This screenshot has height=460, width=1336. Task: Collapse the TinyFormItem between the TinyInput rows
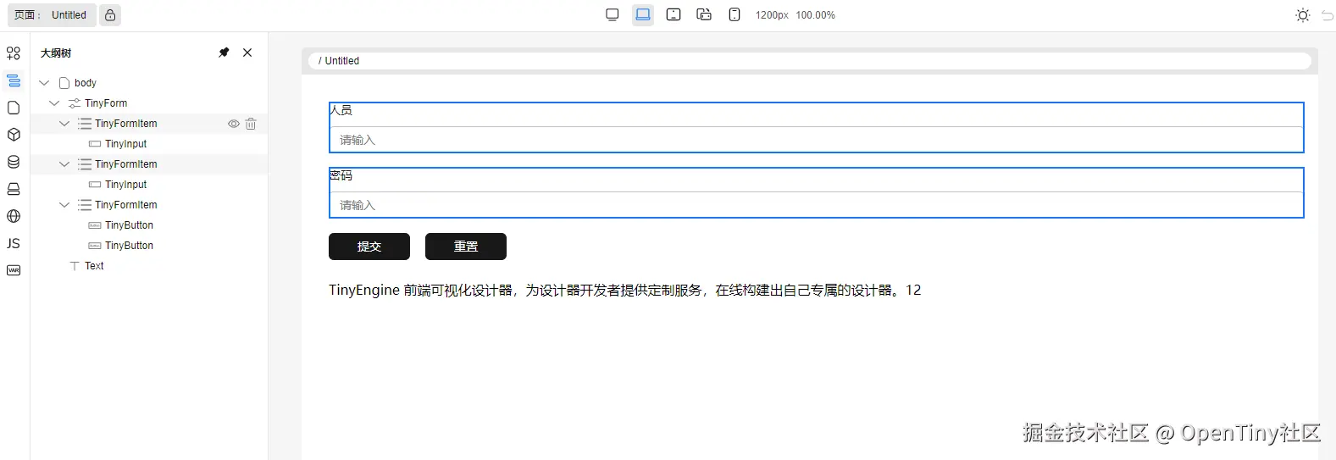pyautogui.click(x=64, y=164)
